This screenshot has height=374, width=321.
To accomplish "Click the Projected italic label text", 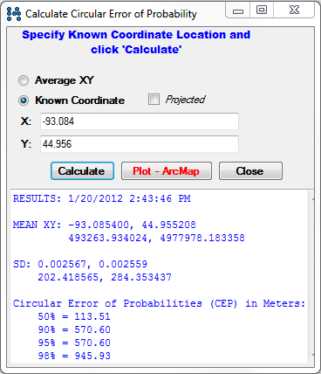I will [x=185, y=100].
